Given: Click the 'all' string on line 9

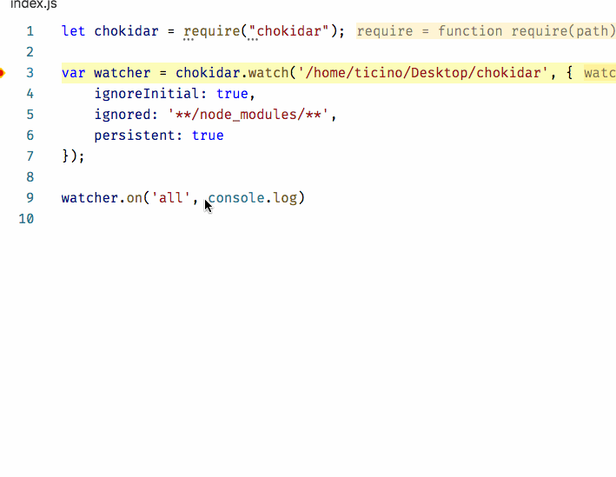Looking at the screenshot, I should coord(171,197).
